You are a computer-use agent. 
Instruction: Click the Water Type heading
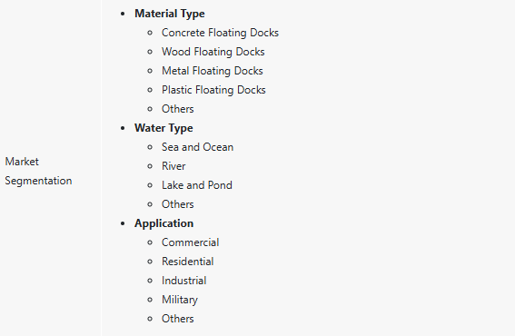point(163,128)
